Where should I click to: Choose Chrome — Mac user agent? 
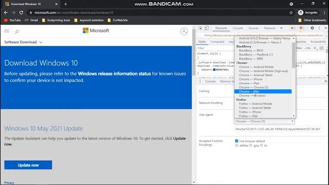click(x=263, y=91)
